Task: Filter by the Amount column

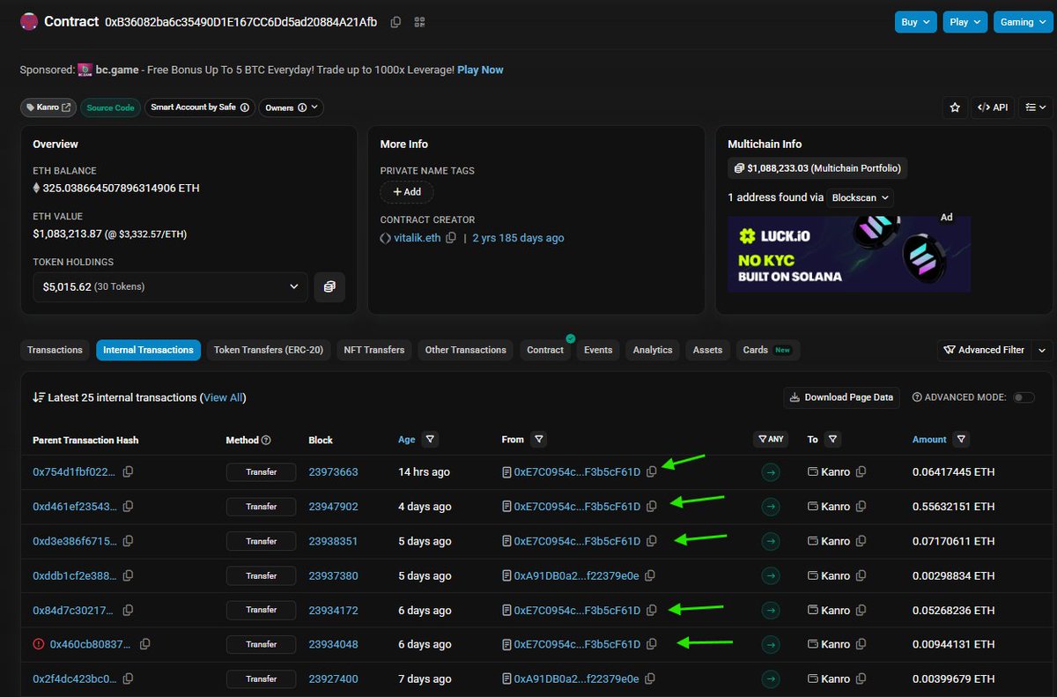Action: [962, 439]
